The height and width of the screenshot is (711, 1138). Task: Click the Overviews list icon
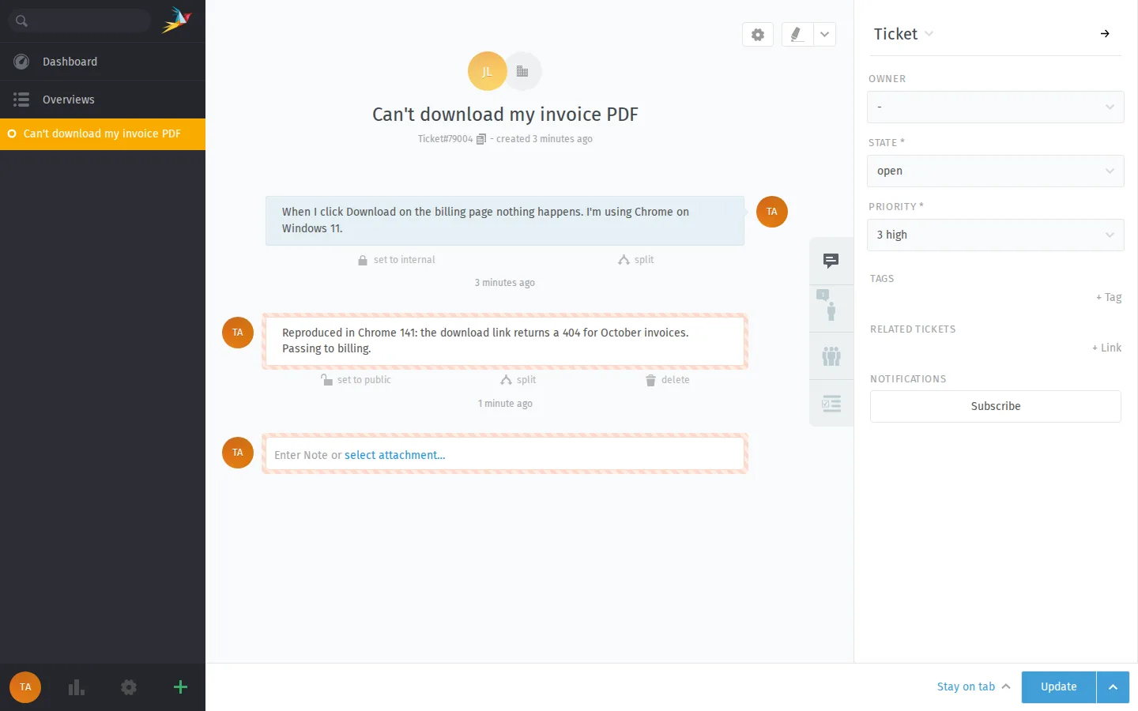(21, 100)
